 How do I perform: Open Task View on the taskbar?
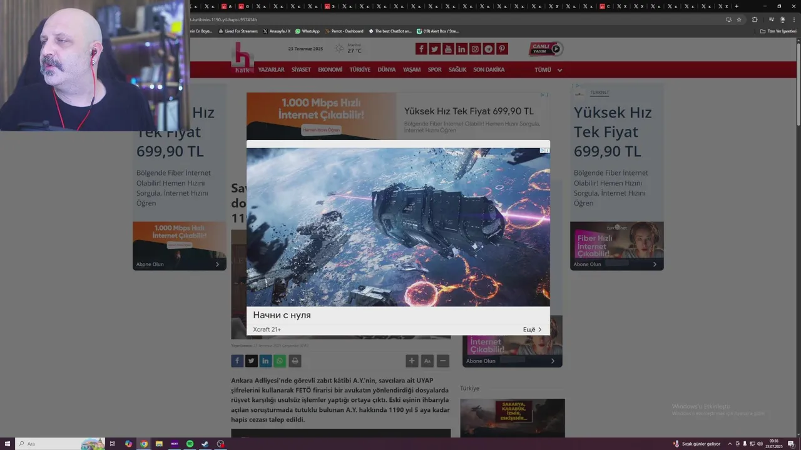pyautogui.click(x=113, y=444)
